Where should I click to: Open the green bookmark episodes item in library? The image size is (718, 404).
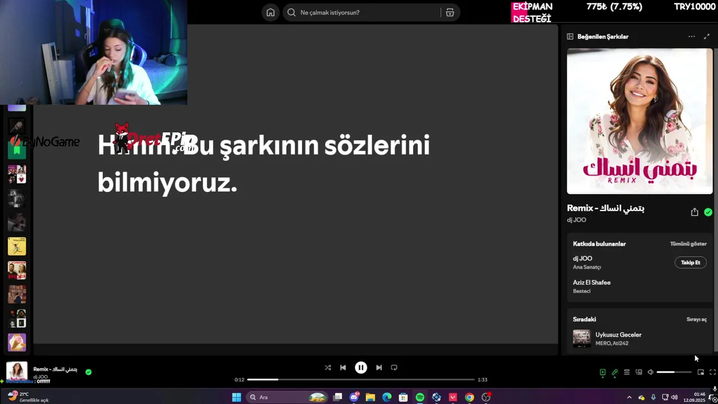click(17, 150)
